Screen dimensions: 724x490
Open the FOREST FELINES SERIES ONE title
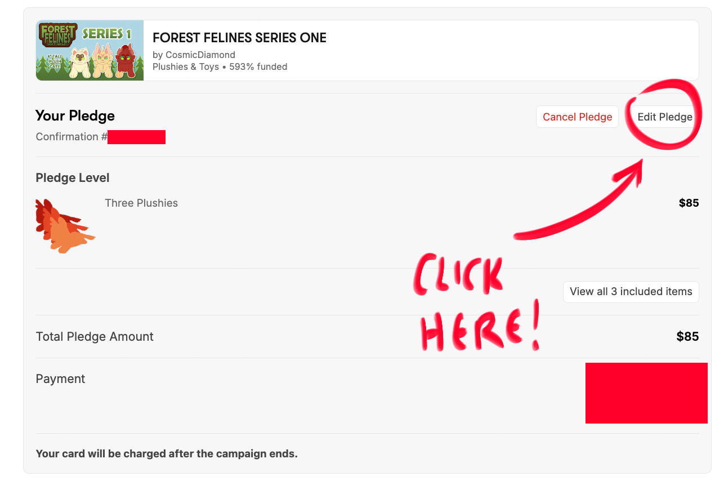[239, 38]
